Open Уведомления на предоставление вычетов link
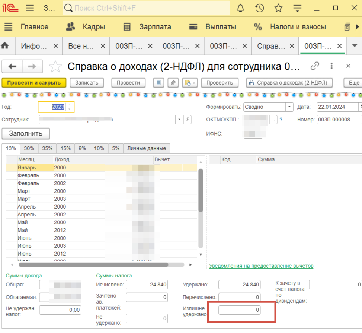The image size is (362, 333). (261, 266)
